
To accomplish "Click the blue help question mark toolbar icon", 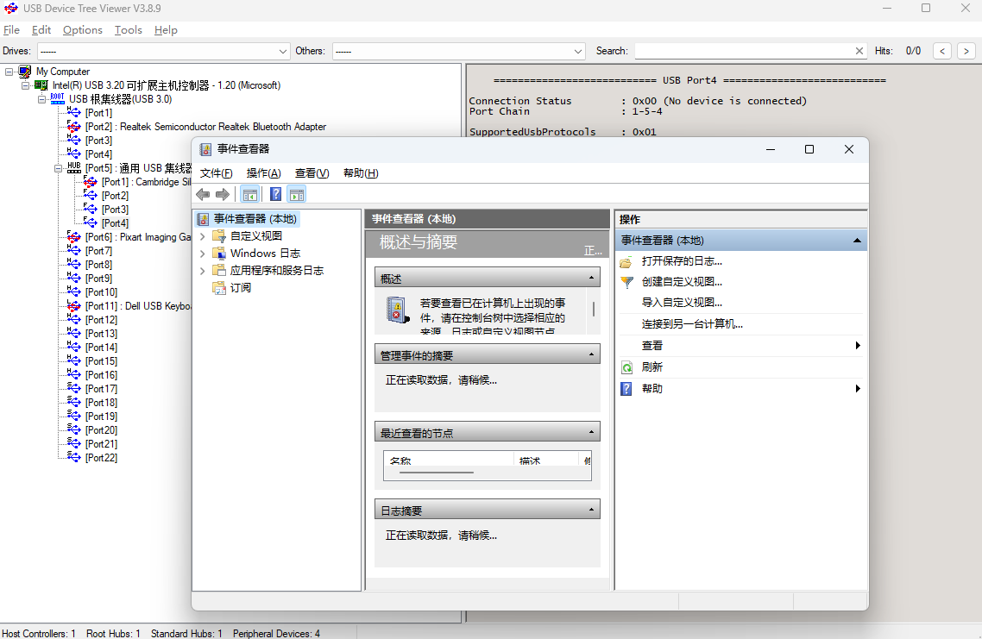I will 275,194.
